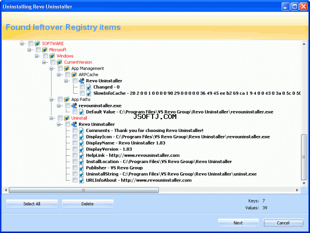Click the Comments value icon
The height and width of the screenshot is (233, 310).
(x=81, y=131)
